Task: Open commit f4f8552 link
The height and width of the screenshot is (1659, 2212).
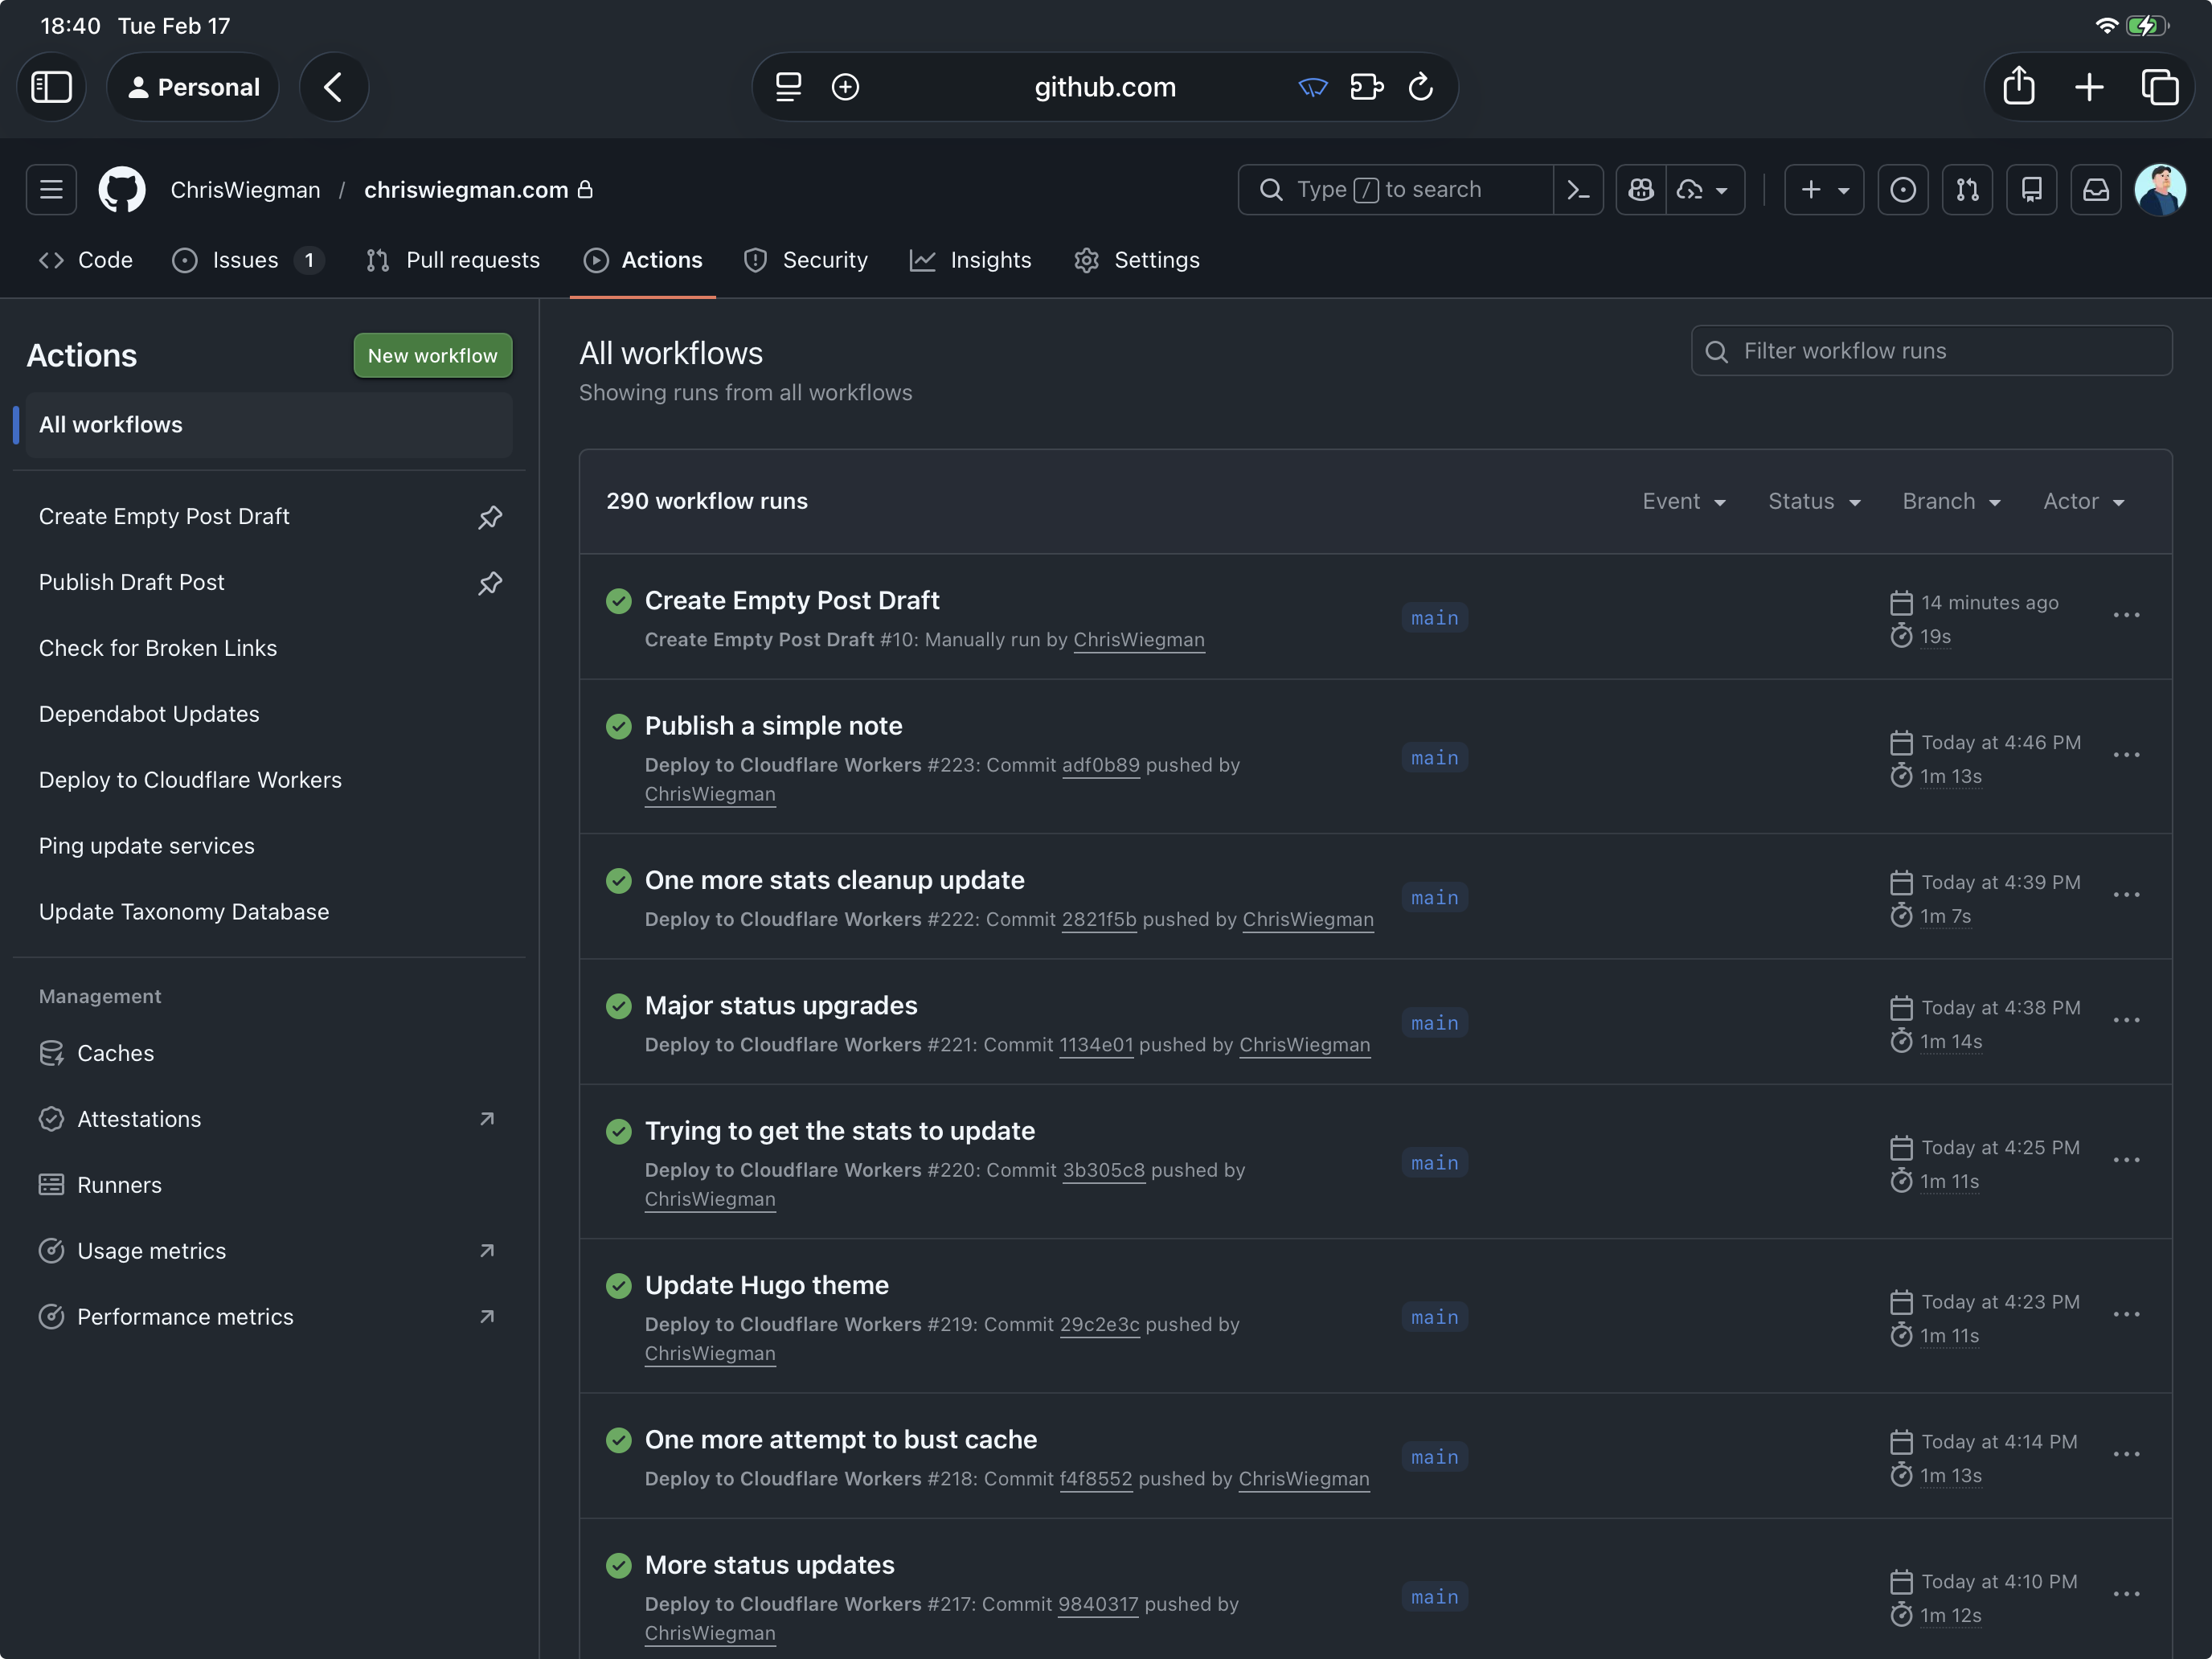Action: (x=1095, y=1479)
